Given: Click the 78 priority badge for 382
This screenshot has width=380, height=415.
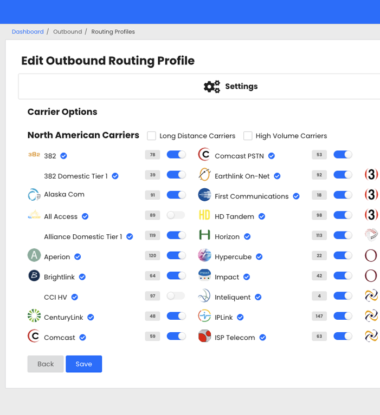Looking at the screenshot, I should [x=152, y=155].
